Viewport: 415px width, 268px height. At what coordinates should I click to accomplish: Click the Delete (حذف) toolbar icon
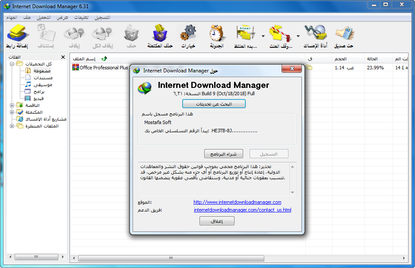pyautogui.click(x=131, y=36)
